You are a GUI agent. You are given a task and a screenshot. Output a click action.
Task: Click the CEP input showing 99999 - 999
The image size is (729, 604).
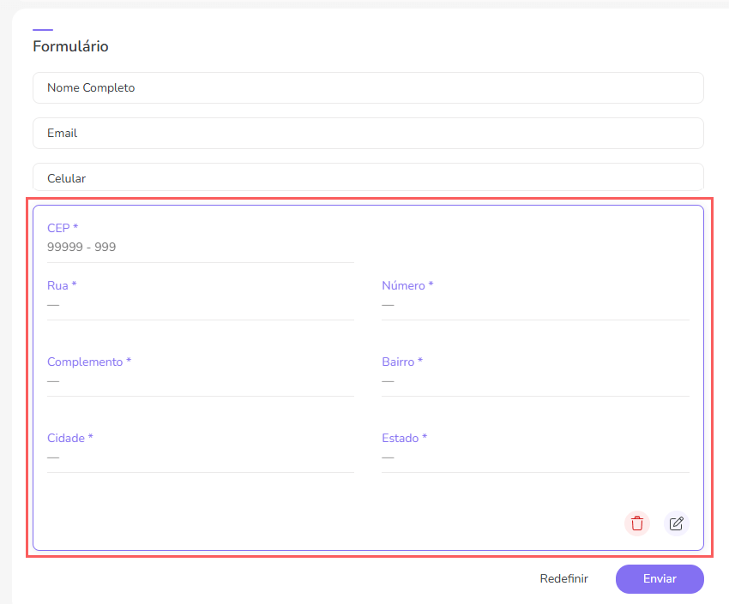pyautogui.click(x=200, y=248)
